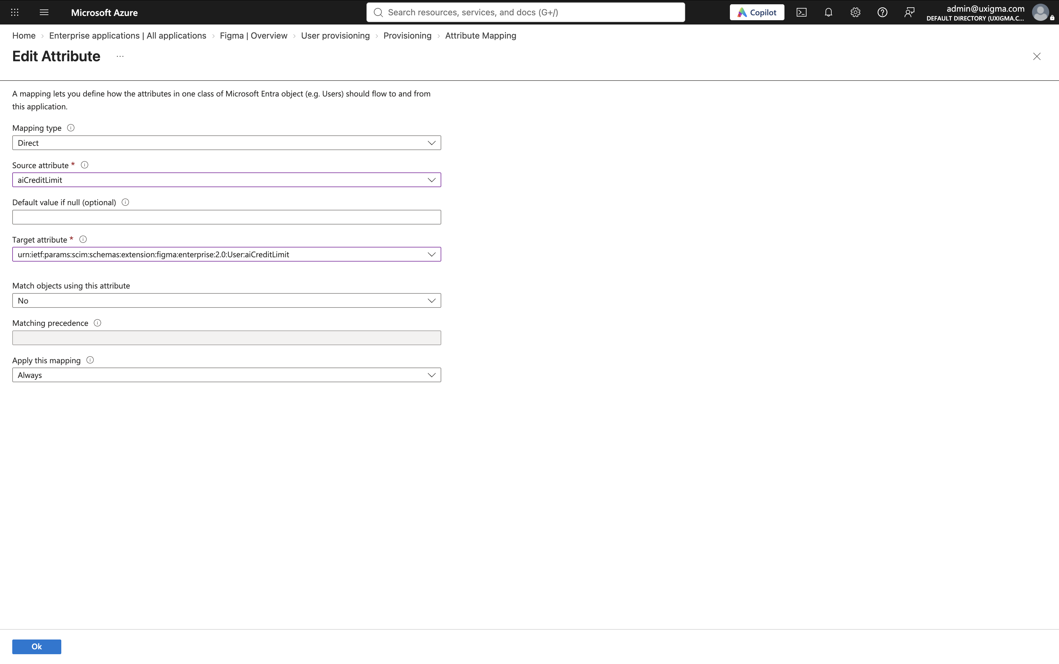Open the feedback icon
Image resolution: width=1059 pixels, height=664 pixels.
coord(909,12)
